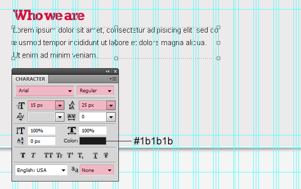Toggle Strikethrough style button
Image resolution: width=301 pixels, height=189 pixels.
[x=106, y=155]
